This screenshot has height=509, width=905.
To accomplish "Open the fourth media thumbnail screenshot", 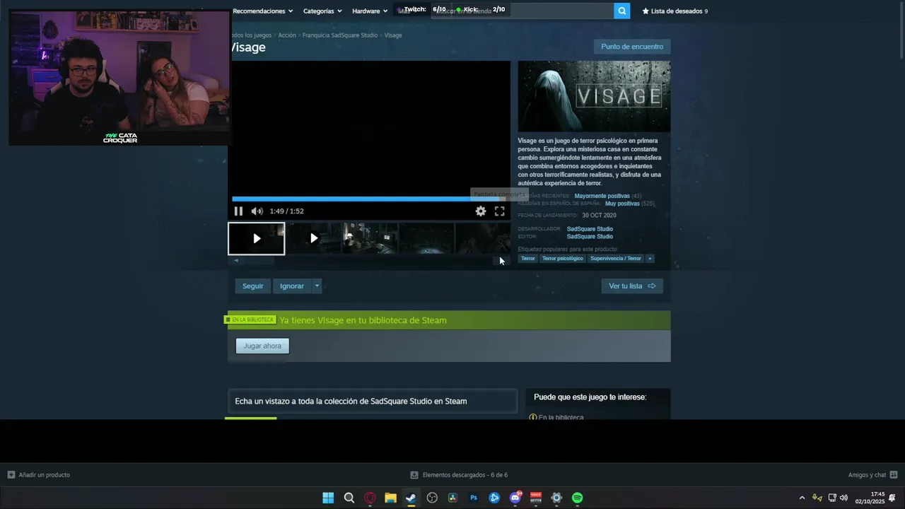I will pos(427,238).
